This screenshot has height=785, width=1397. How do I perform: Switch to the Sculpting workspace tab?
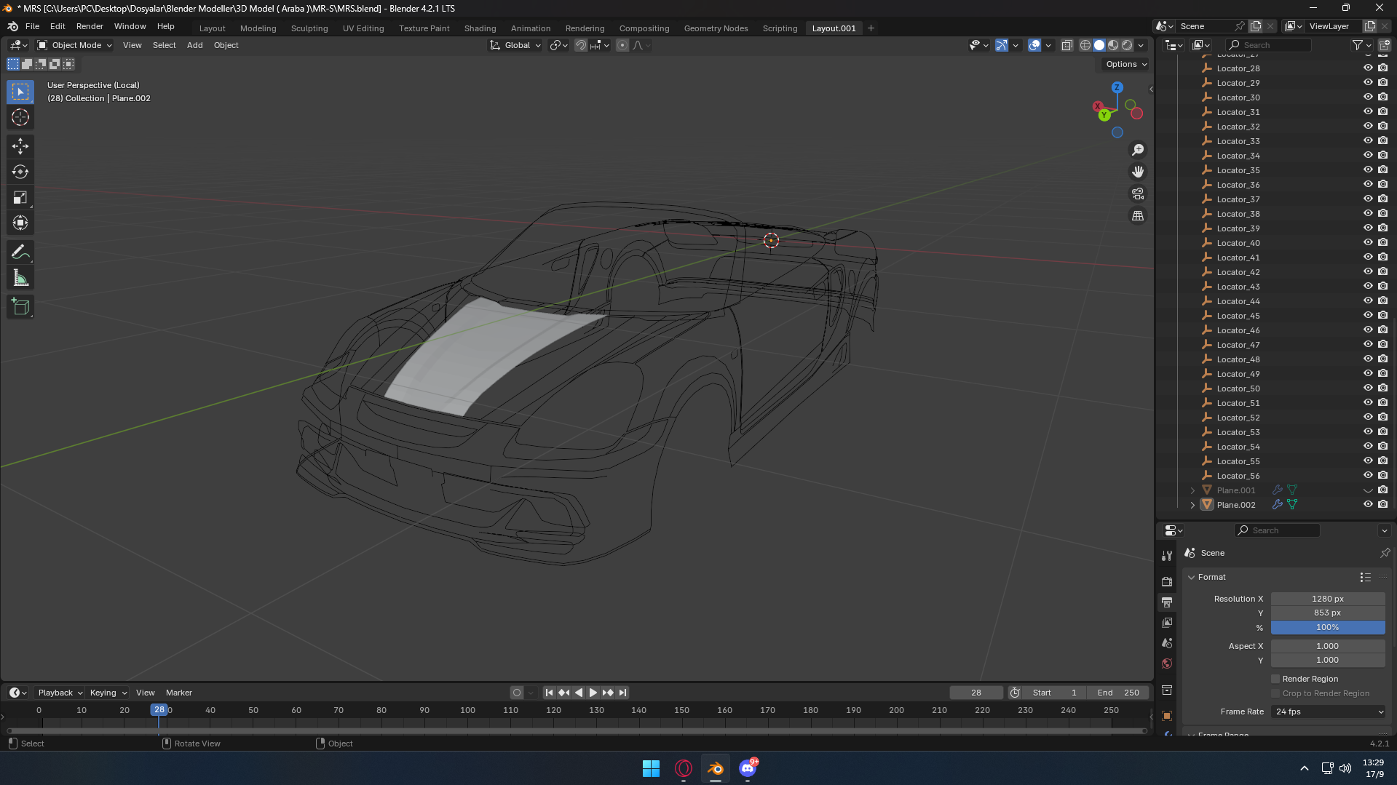tap(309, 28)
